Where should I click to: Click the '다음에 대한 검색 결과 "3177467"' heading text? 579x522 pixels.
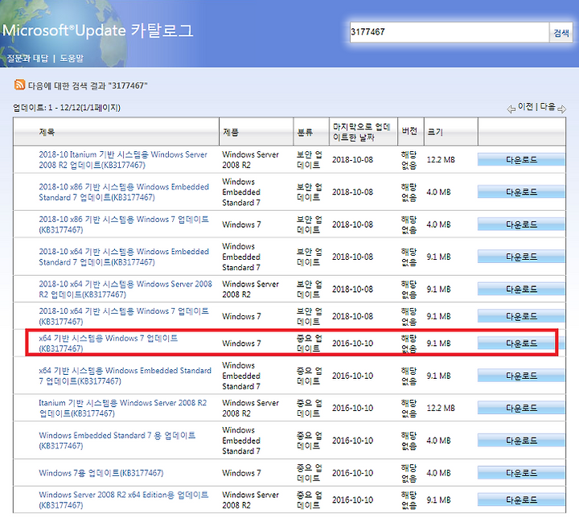(x=88, y=86)
